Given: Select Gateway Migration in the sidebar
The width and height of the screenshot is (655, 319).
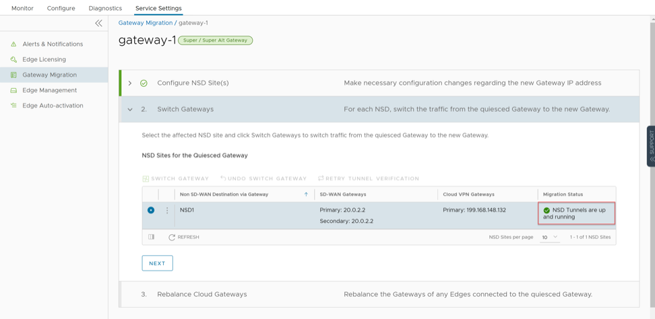Looking at the screenshot, I should (x=49, y=75).
